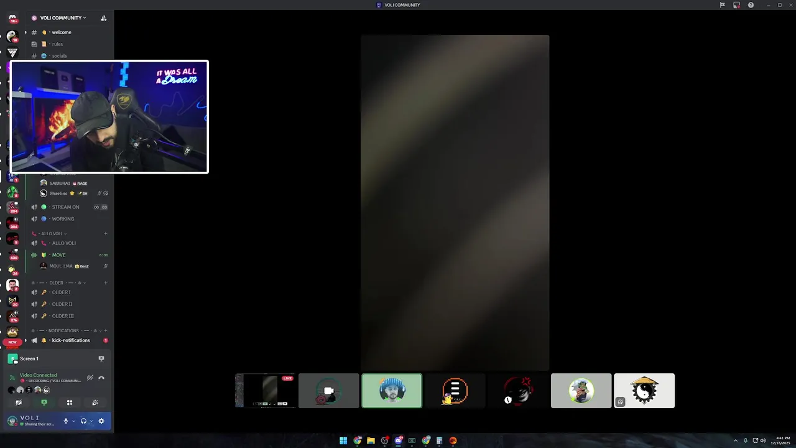Open the rules channel
The height and width of the screenshot is (448, 796).
tap(69, 44)
